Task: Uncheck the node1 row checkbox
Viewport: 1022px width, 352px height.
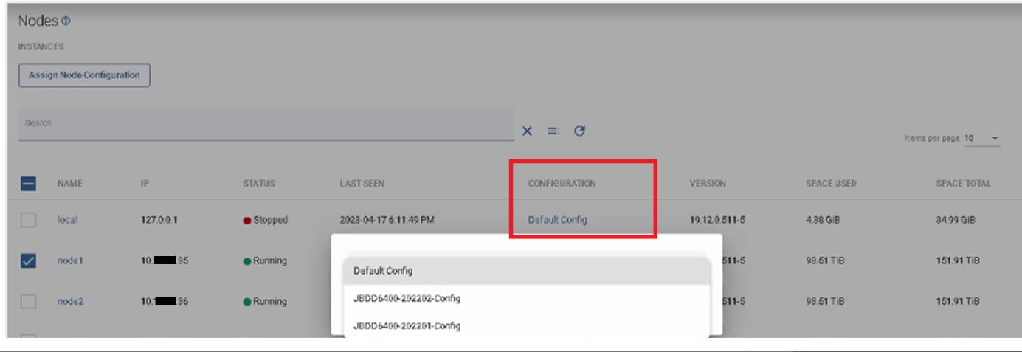Action: point(28,260)
